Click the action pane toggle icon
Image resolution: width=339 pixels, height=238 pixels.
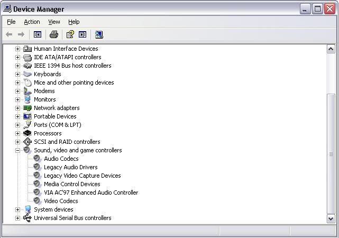(83, 34)
